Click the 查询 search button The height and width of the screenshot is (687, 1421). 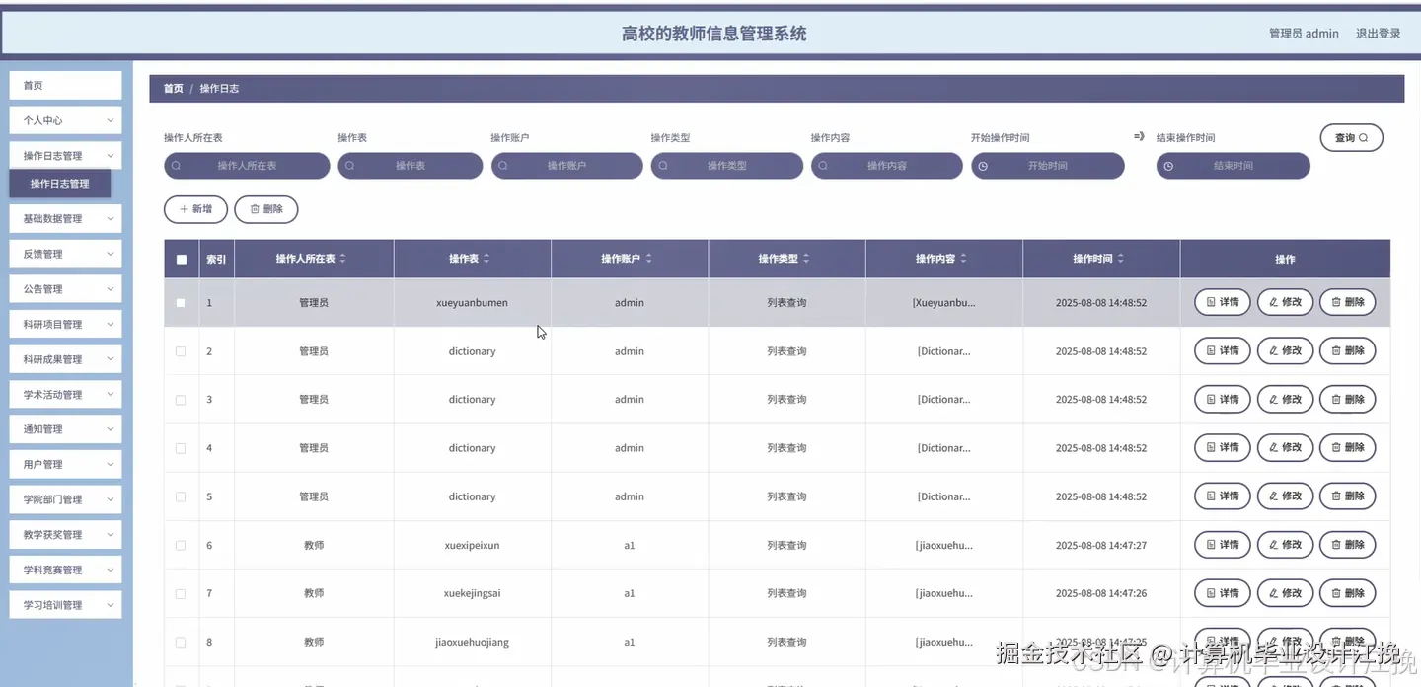1351,137
